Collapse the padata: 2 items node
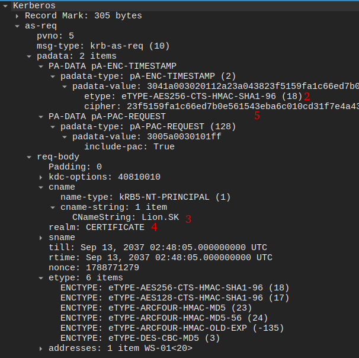 pos(29,56)
